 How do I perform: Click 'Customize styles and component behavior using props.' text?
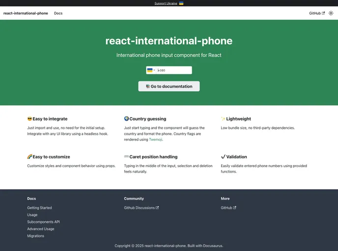click(x=71, y=166)
